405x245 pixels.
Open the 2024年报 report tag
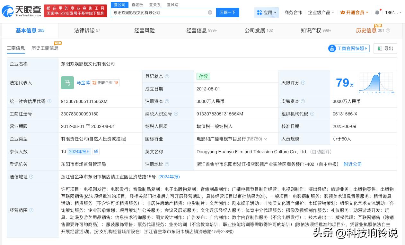[79, 151]
